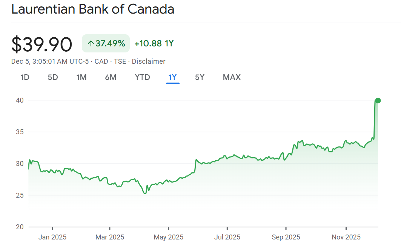This screenshot has width=401, height=247.
Task: Click the up-arrow icon in gain badge
Action: click(x=90, y=44)
